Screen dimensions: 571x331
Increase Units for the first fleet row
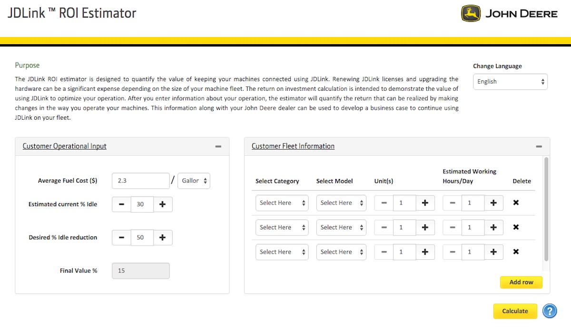[x=425, y=203]
